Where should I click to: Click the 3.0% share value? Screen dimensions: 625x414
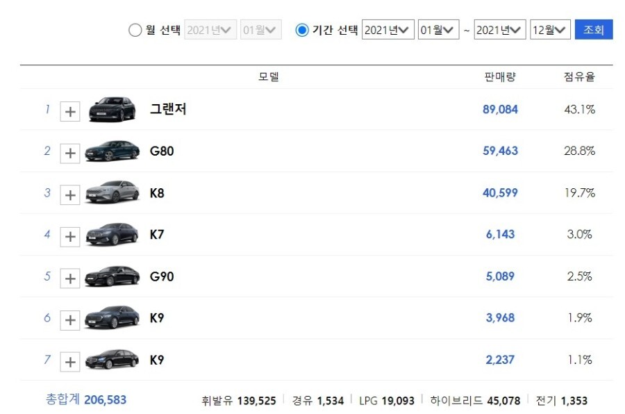(x=580, y=234)
